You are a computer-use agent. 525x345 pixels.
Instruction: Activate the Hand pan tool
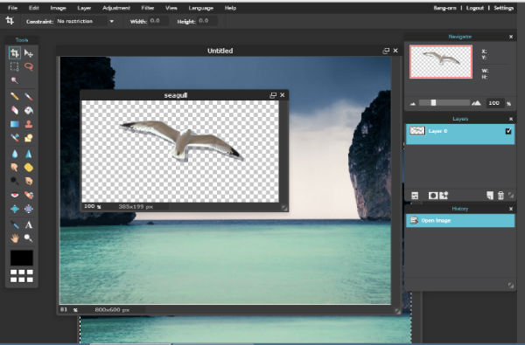coord(14,238)
